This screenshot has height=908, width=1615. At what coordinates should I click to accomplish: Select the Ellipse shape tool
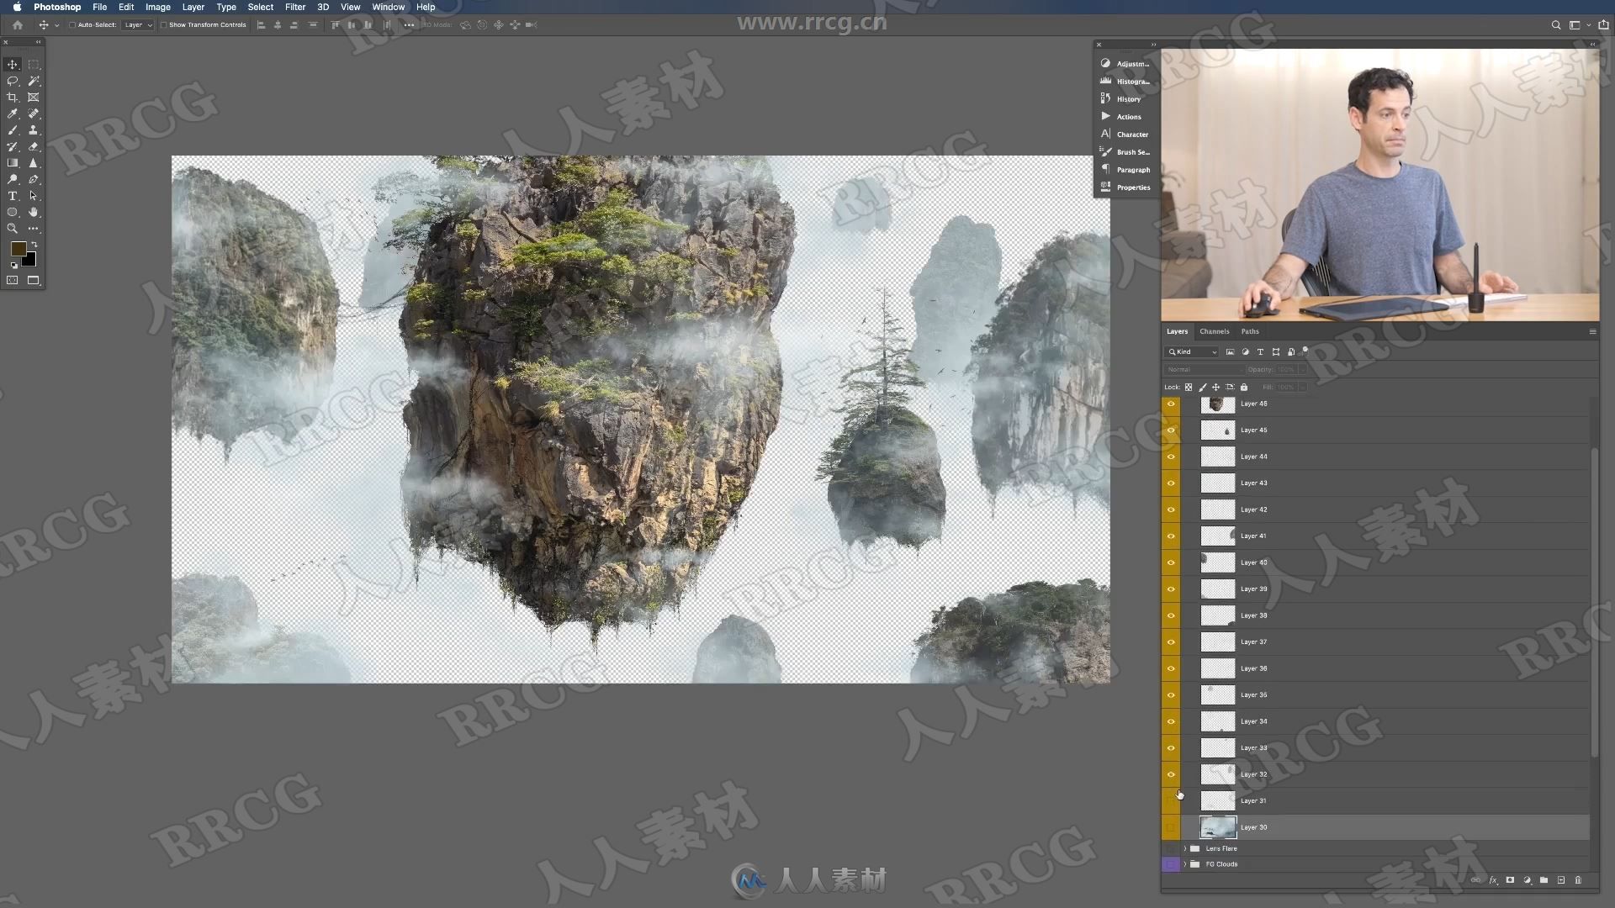(13, 212)
